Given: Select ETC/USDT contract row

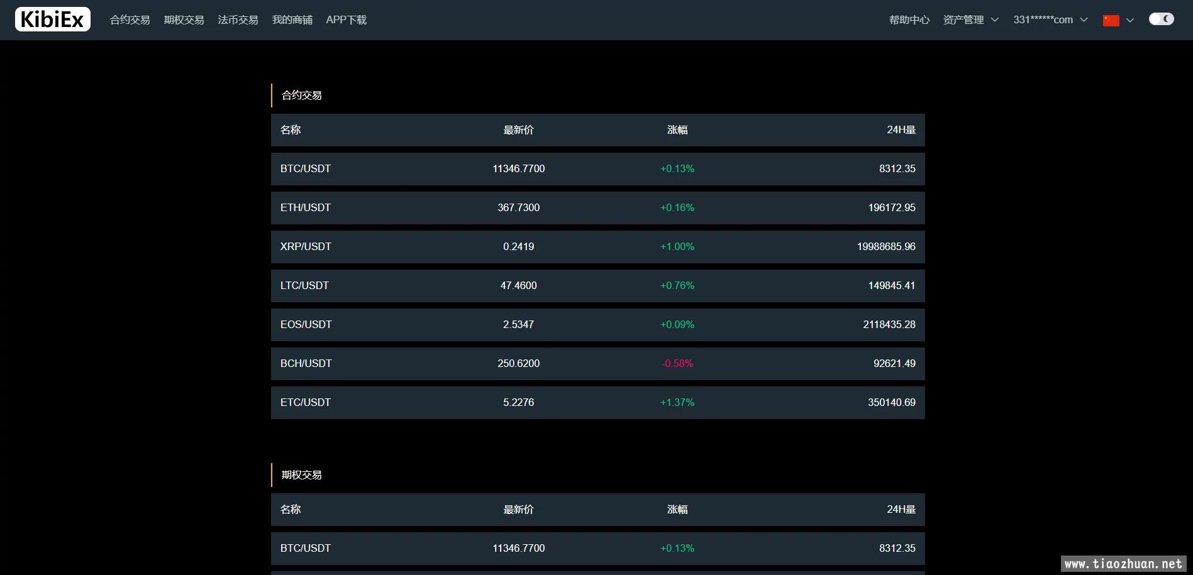Looking at the screenshot, I should [x=598, y=403].
